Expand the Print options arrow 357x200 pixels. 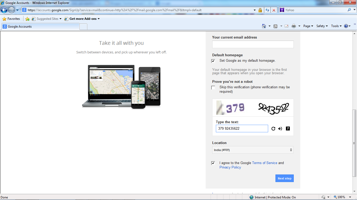click(299, 26)
